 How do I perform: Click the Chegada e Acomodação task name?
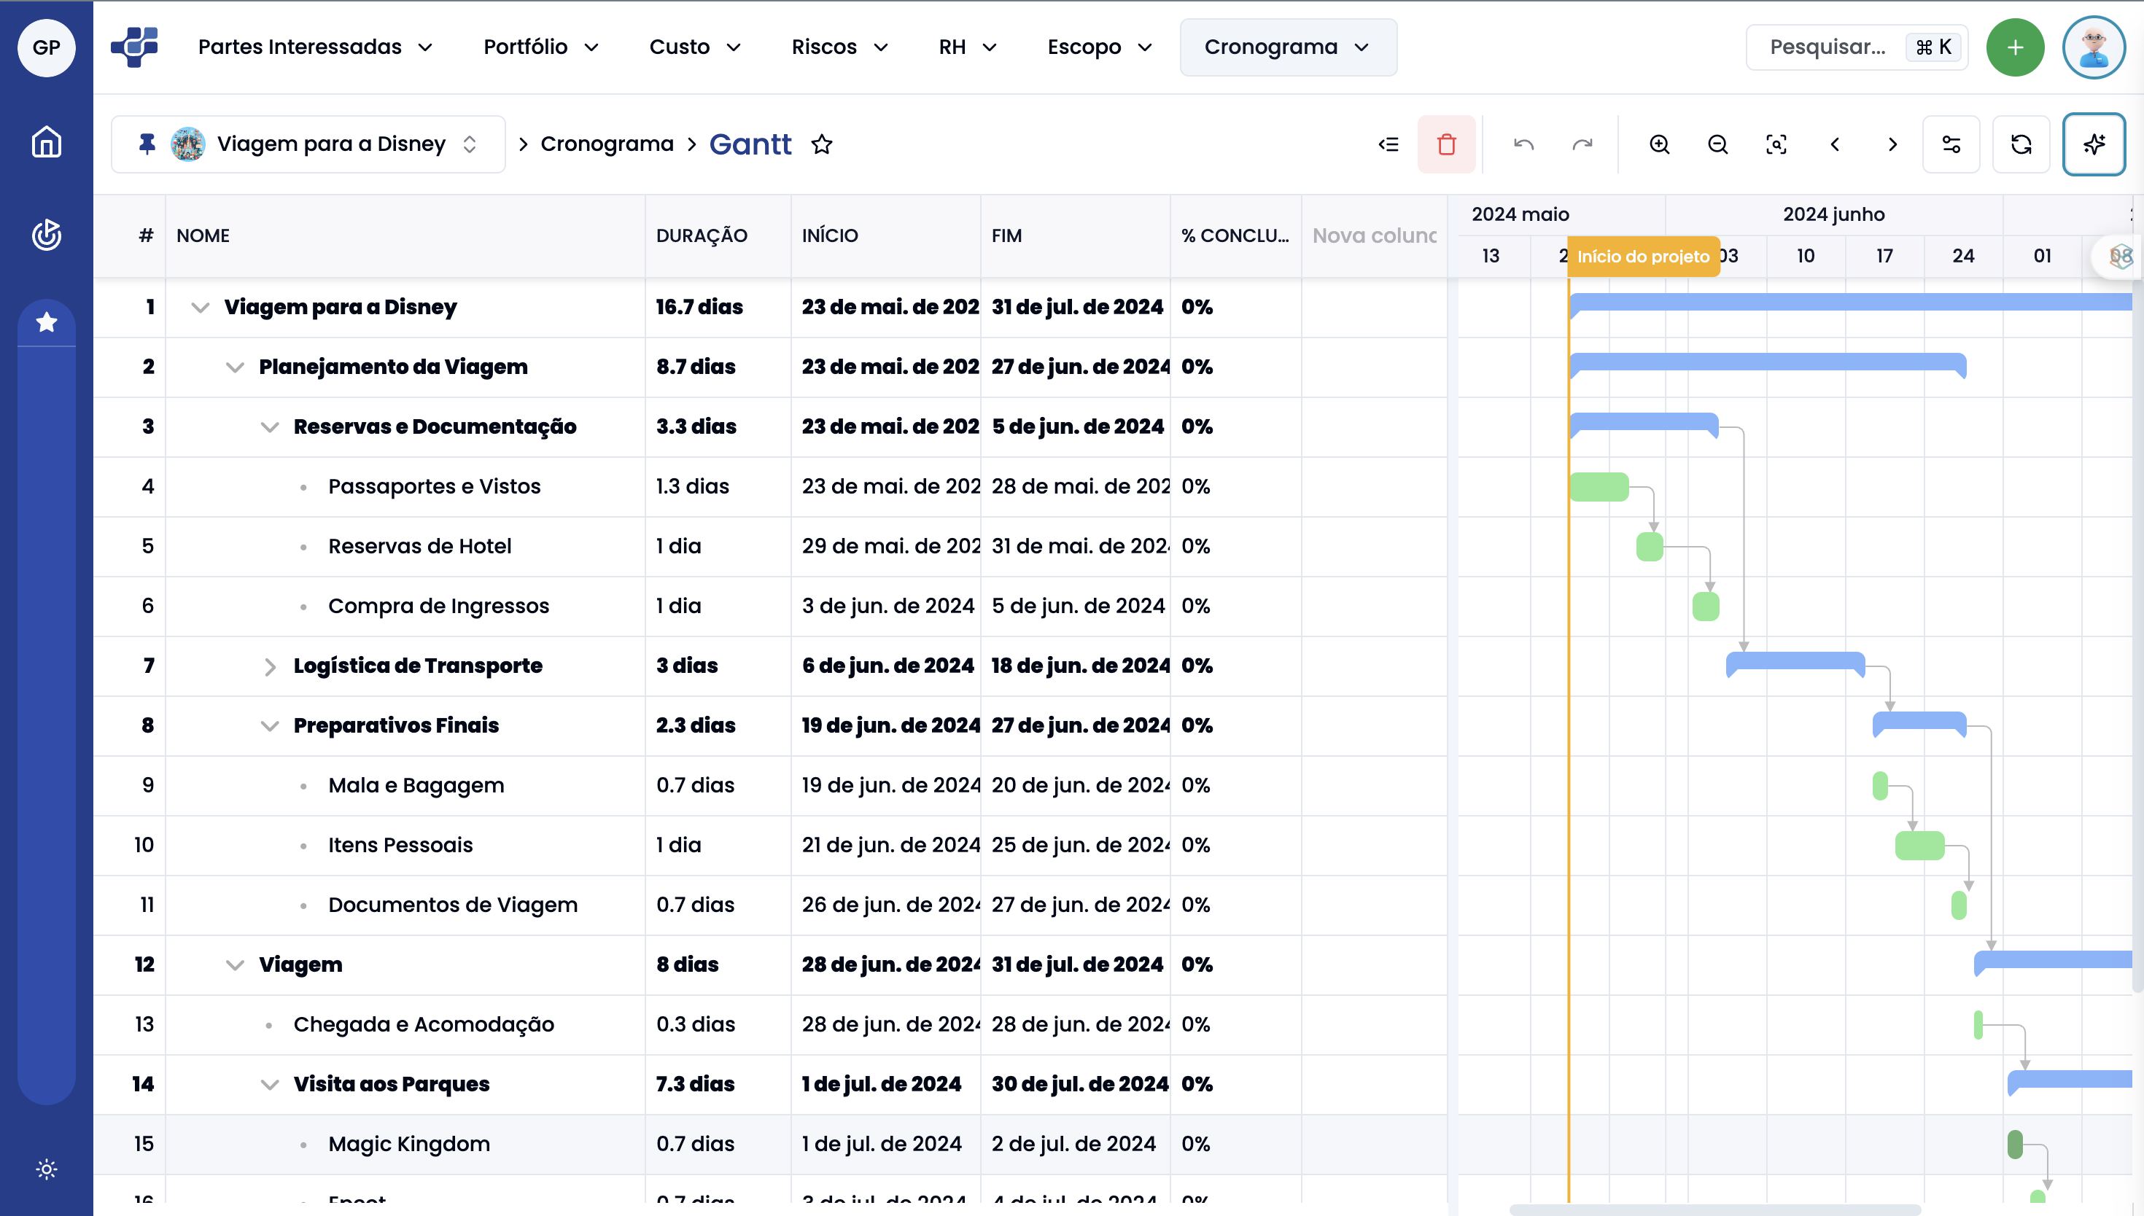pyautogui.click(x=424, y=1024)
